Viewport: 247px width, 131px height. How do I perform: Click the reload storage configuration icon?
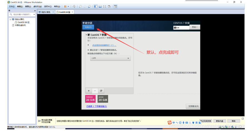(101, 91)
